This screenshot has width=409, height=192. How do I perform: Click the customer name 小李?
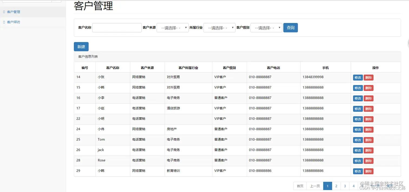[101, 98]
